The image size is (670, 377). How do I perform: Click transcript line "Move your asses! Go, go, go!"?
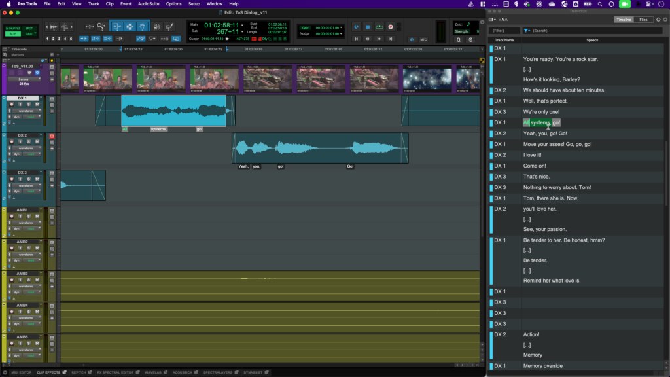click(x=557, y=144)
